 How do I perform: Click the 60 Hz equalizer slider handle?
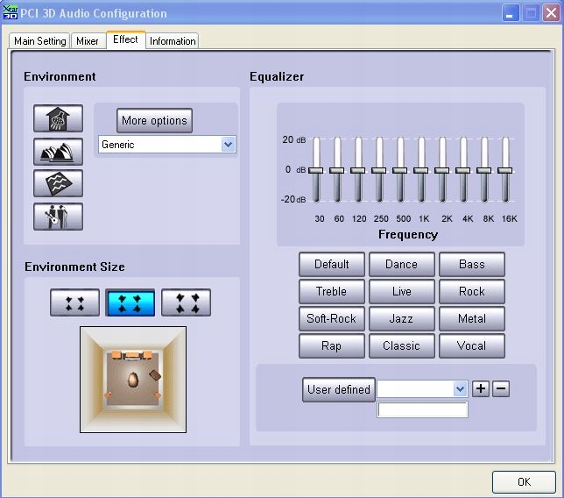coord(336,170)
